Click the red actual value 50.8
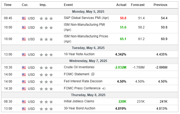The image size is (180, 114). [123, 18]
